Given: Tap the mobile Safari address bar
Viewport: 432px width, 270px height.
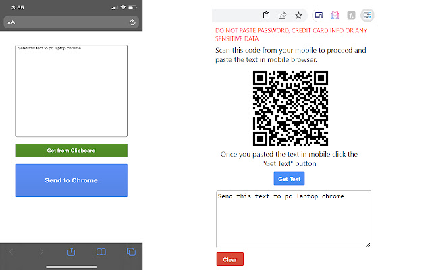Looking at the screenshot, I should [72, 22].
